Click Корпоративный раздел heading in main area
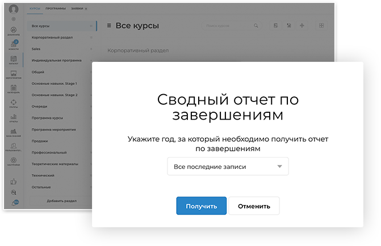This screenshot has height=246, width=381. coord(138,50)
